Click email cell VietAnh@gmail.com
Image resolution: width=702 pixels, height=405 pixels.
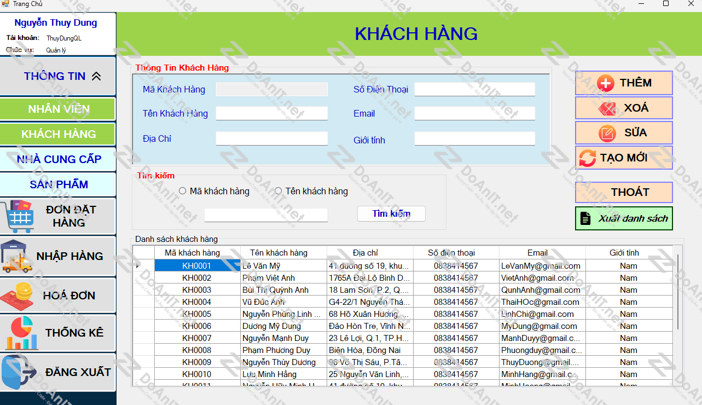click(x=542, y=278)
